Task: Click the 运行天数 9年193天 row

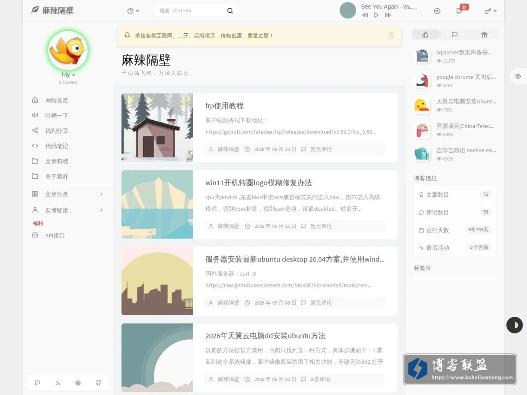Action: 455,230
